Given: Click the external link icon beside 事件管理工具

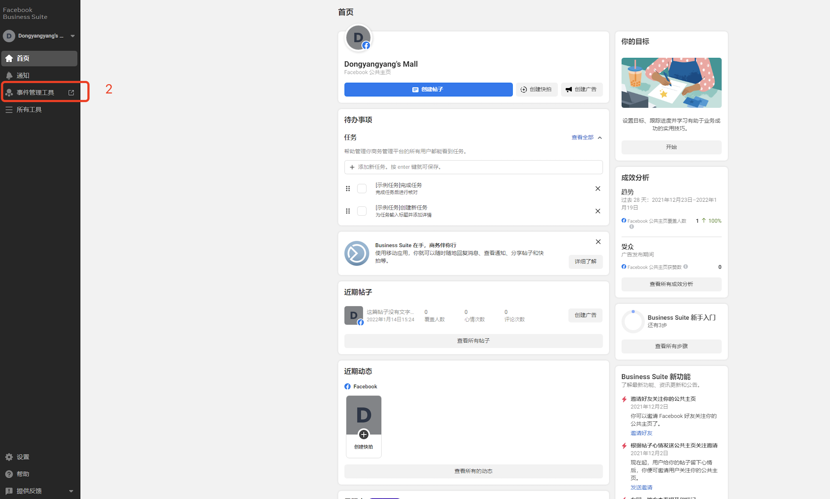Looking at the screenshot, I should click(71, 92).
